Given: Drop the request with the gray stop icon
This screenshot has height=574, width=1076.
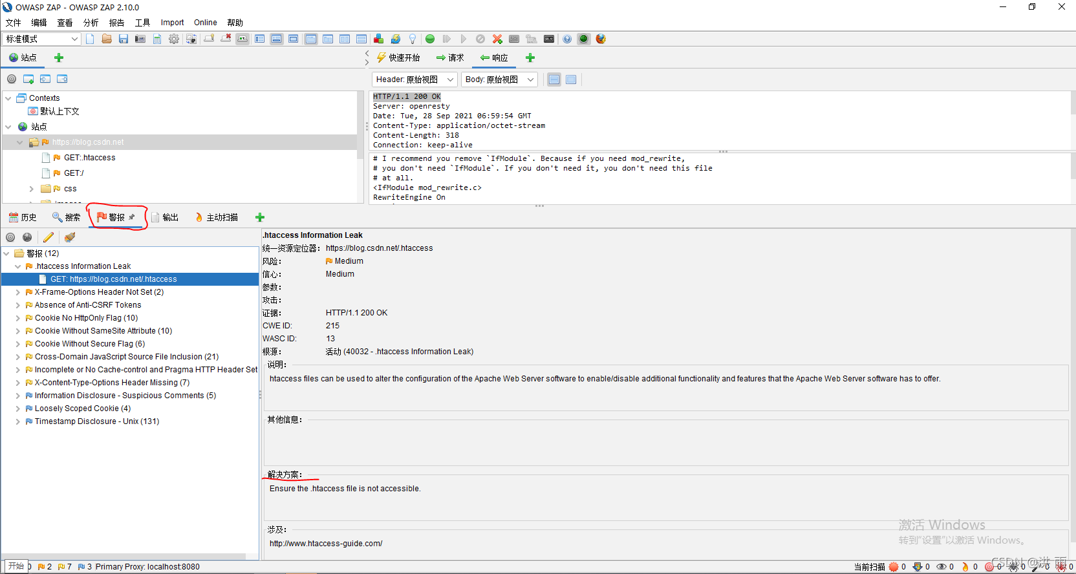Looking at the screenshot, I should (x=480, y=39).
